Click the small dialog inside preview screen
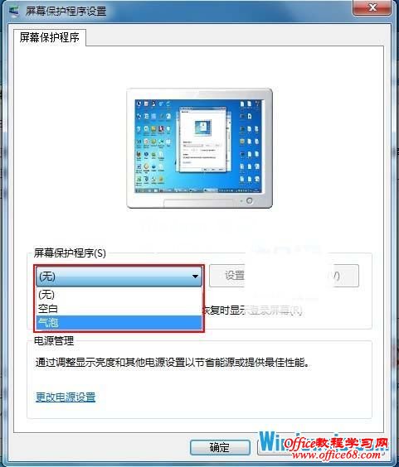The width and height of the screenshot is (399, 467). click(202, 139)
